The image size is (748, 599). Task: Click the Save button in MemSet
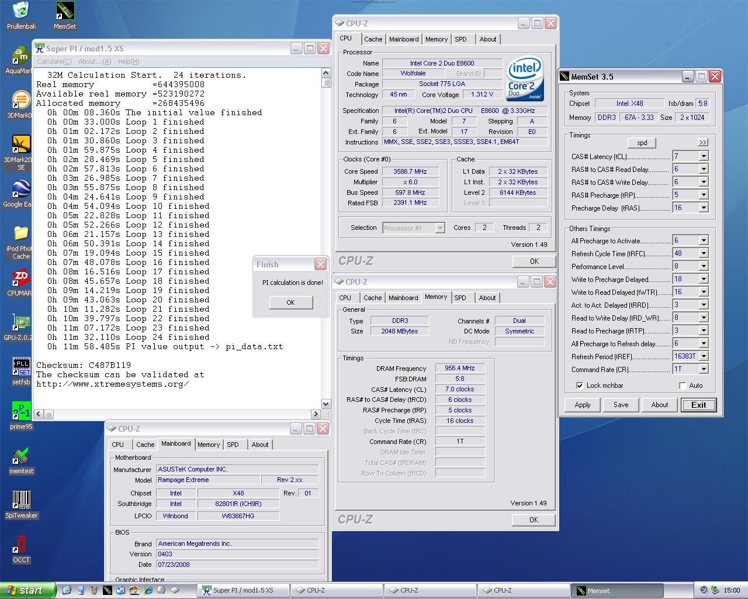[x=621, y=405]
